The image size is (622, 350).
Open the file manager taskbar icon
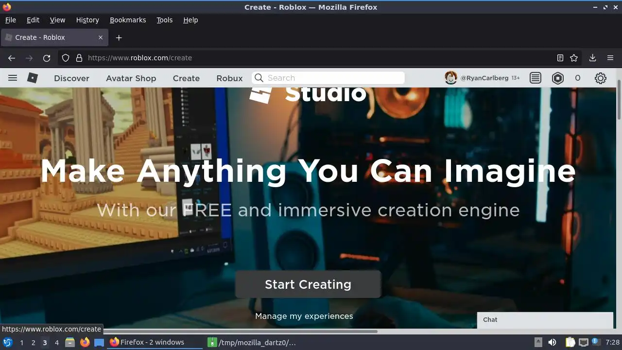(70, 342)
